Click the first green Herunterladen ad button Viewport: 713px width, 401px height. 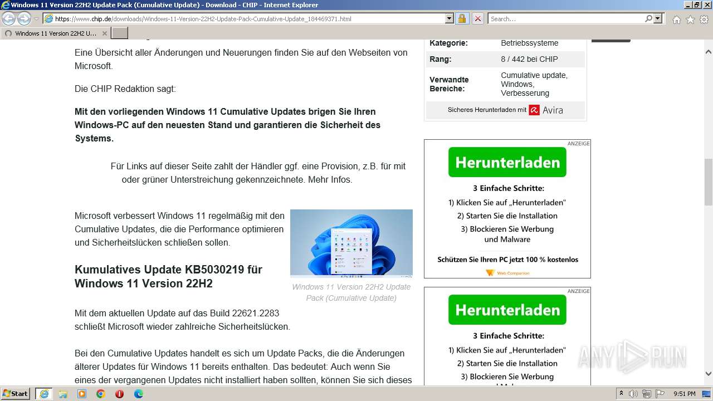(507, 162)
